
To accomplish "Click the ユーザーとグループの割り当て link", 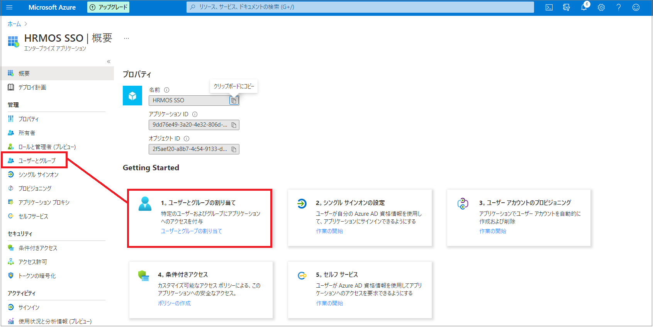I will 191,231.
